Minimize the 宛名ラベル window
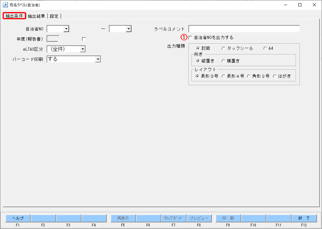Viewport: 322px width, 229px height. coord(285,5)
